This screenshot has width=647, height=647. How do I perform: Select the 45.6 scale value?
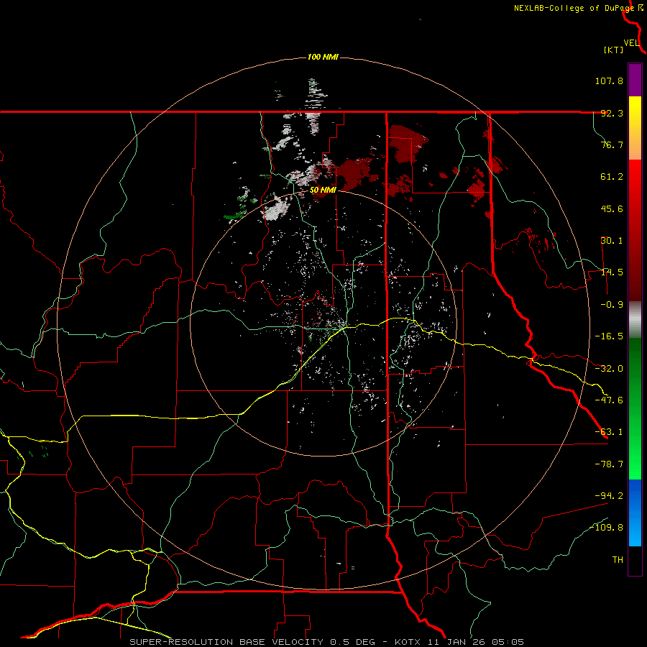(612, 208)
